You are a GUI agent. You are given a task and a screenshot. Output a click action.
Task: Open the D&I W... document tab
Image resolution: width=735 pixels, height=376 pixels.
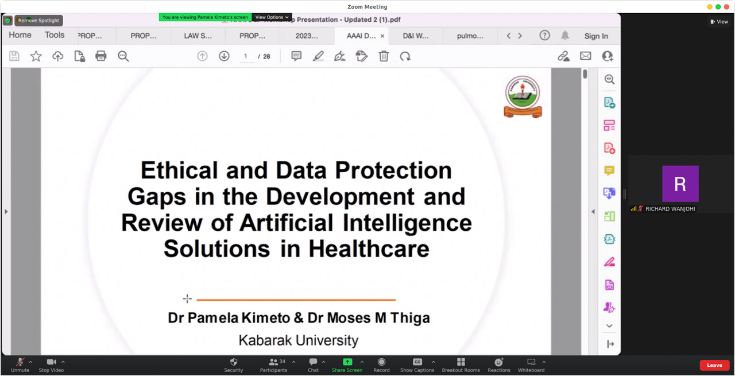coord(416,36)
